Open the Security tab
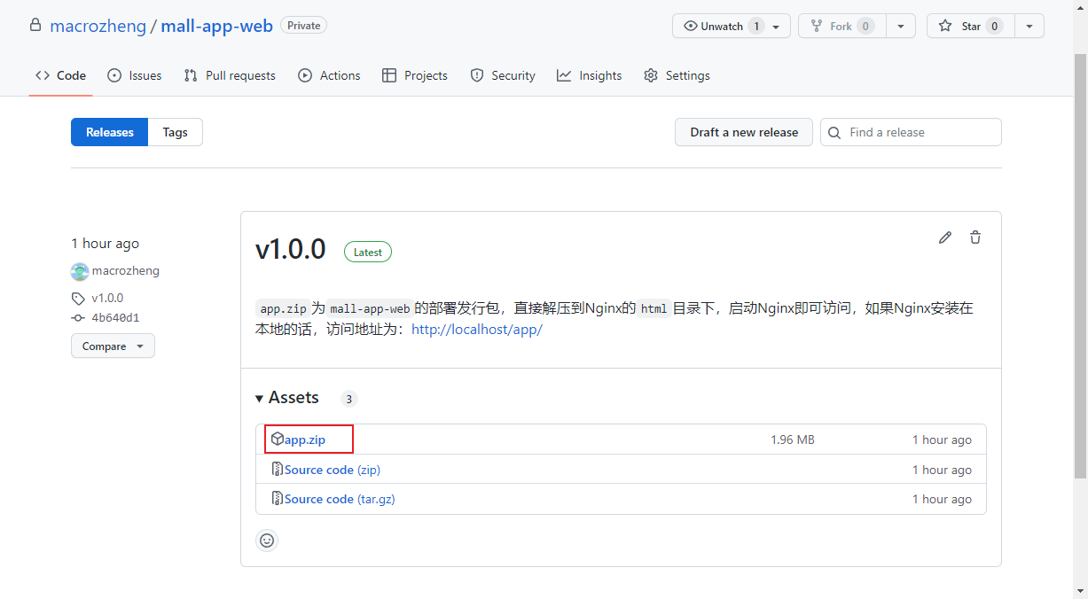 (503, 75)
